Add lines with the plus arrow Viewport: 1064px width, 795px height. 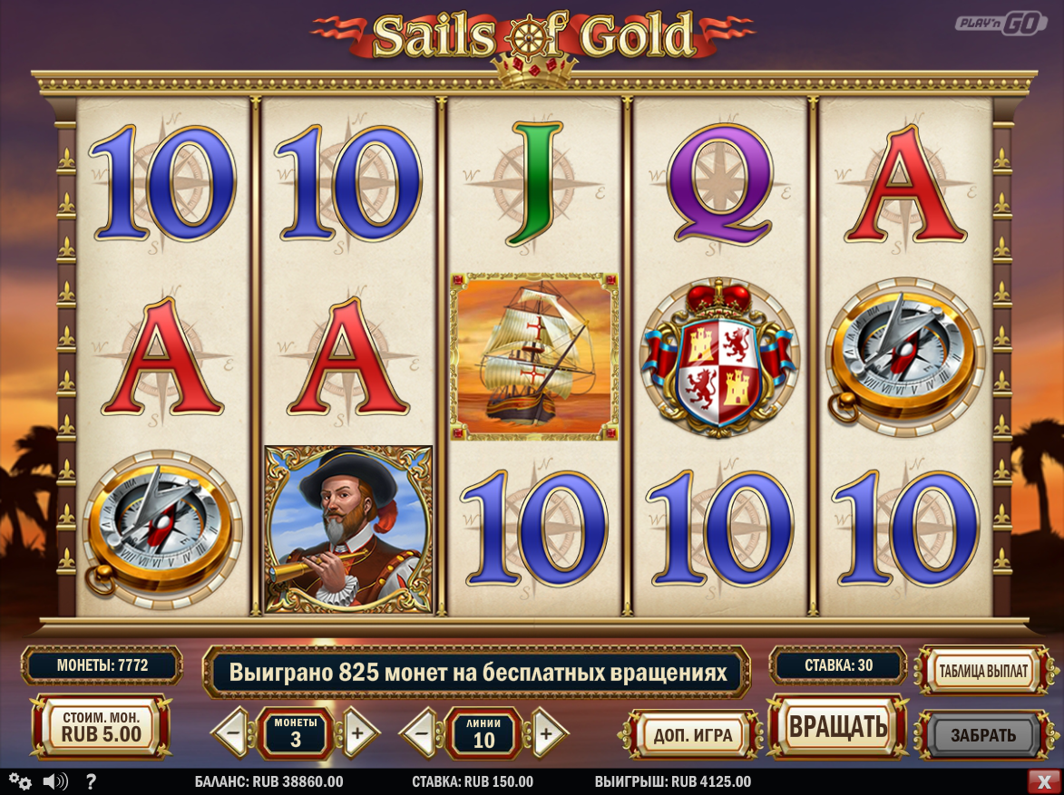click(546, 733)
